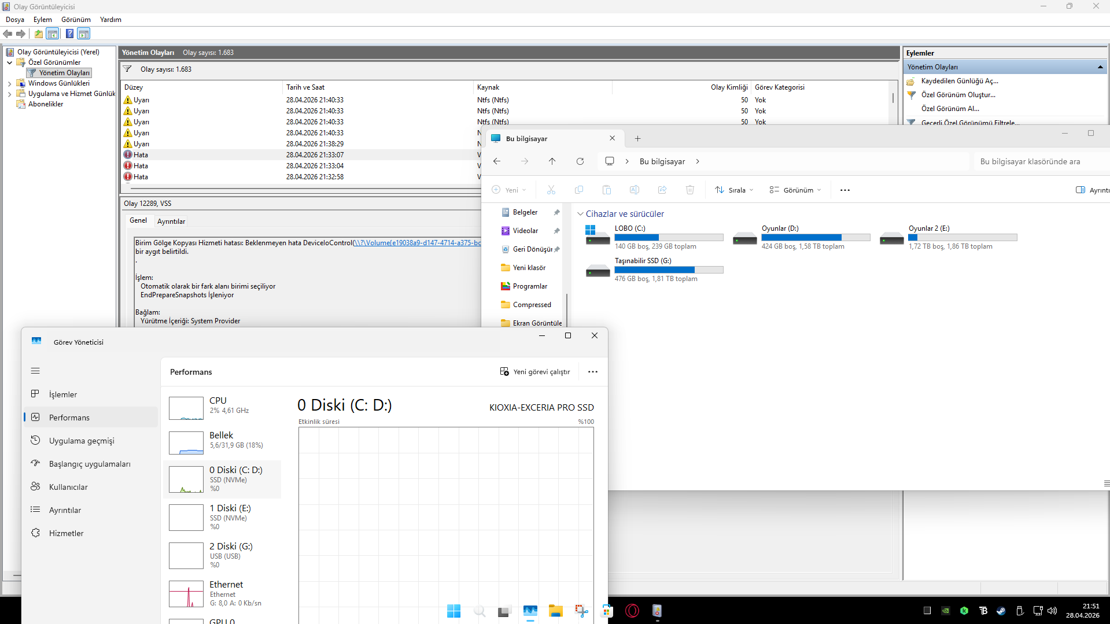Viewport: 1110px width, 624px height.
Task: Click Özel Görünüm Al action
Action: click(950, 109)
